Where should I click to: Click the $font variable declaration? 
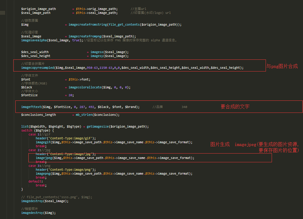[26, 79]
